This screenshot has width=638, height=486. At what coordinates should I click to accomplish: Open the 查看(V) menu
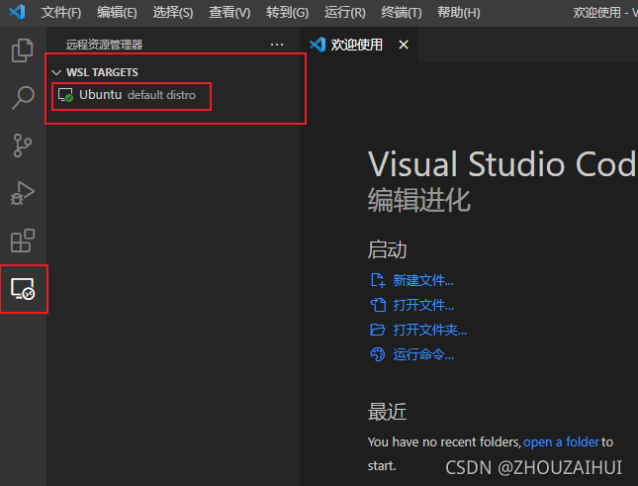(229, 13)
